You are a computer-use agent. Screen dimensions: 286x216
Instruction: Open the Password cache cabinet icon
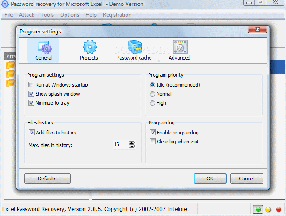[135, 47]
